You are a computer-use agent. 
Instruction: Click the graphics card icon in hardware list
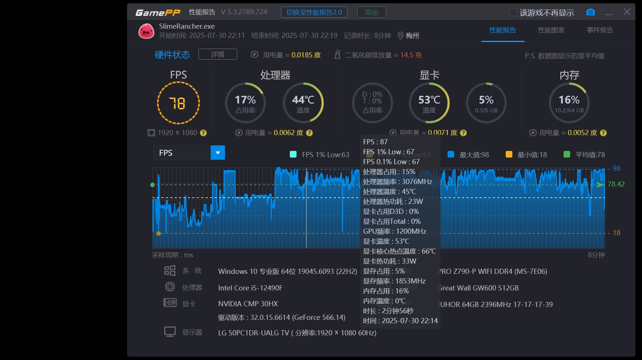pos(170,303)
